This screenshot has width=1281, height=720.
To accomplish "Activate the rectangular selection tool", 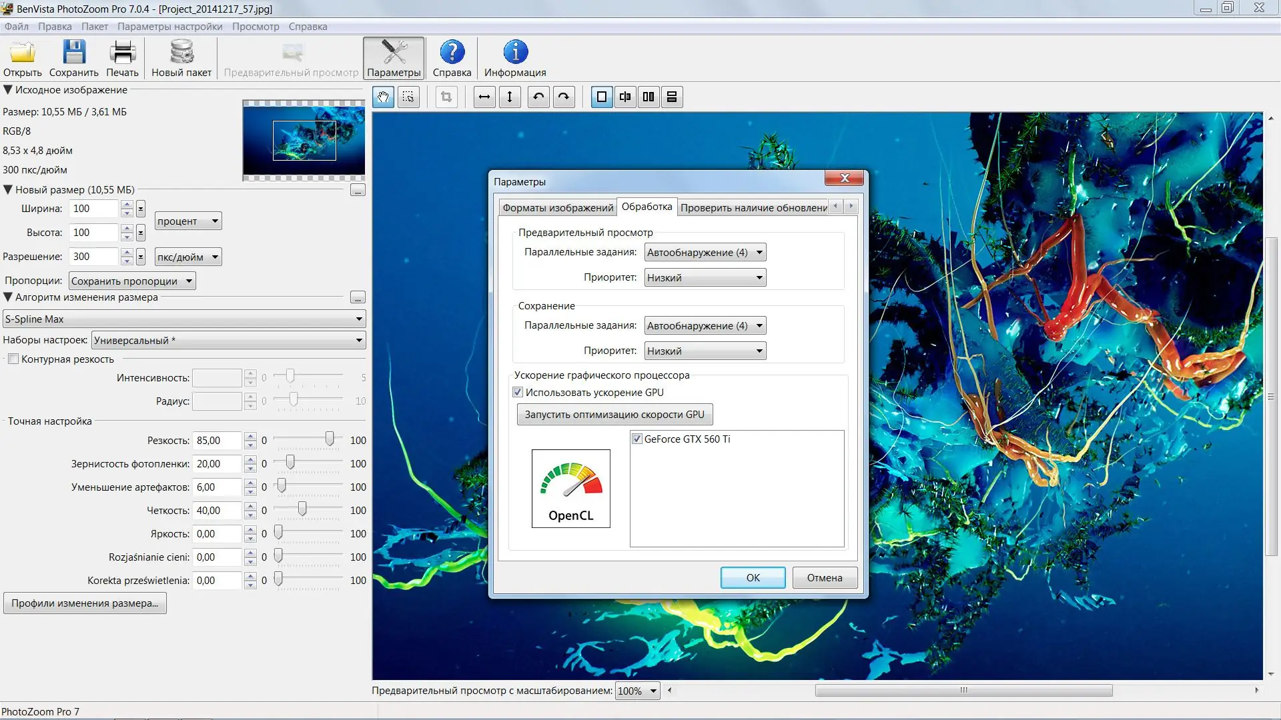I will point(408,97).
